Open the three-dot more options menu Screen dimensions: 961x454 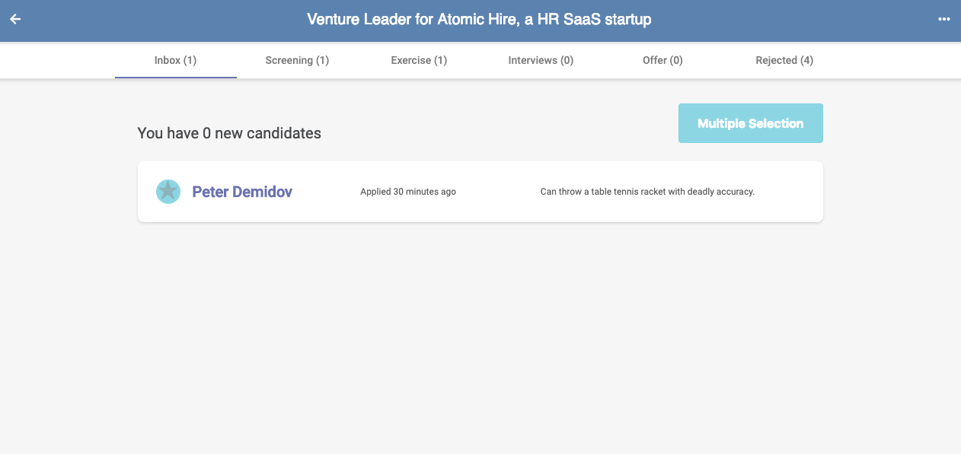pos(944,19)
